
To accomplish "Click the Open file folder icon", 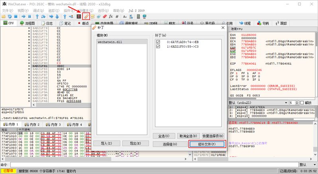I will (4, 16).
